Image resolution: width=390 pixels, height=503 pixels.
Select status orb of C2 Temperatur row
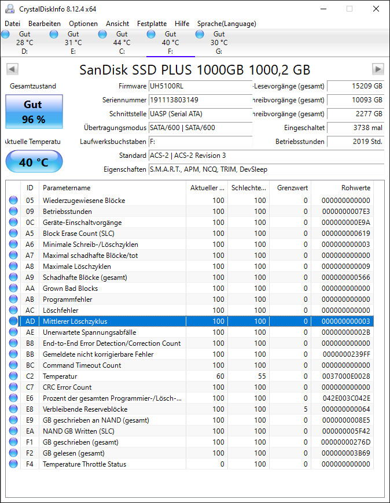pyautogui.click(x=13, y=376)
